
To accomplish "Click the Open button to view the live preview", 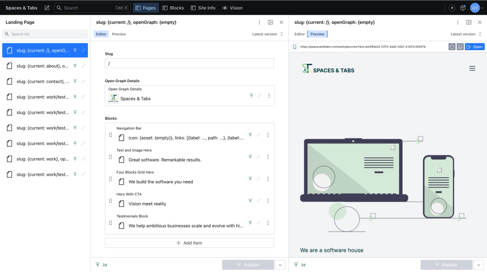I will tap(475, 47).
